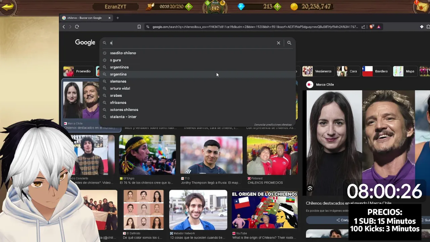Choose suggestion alemanes
The image size is (430, 242).
198,81
